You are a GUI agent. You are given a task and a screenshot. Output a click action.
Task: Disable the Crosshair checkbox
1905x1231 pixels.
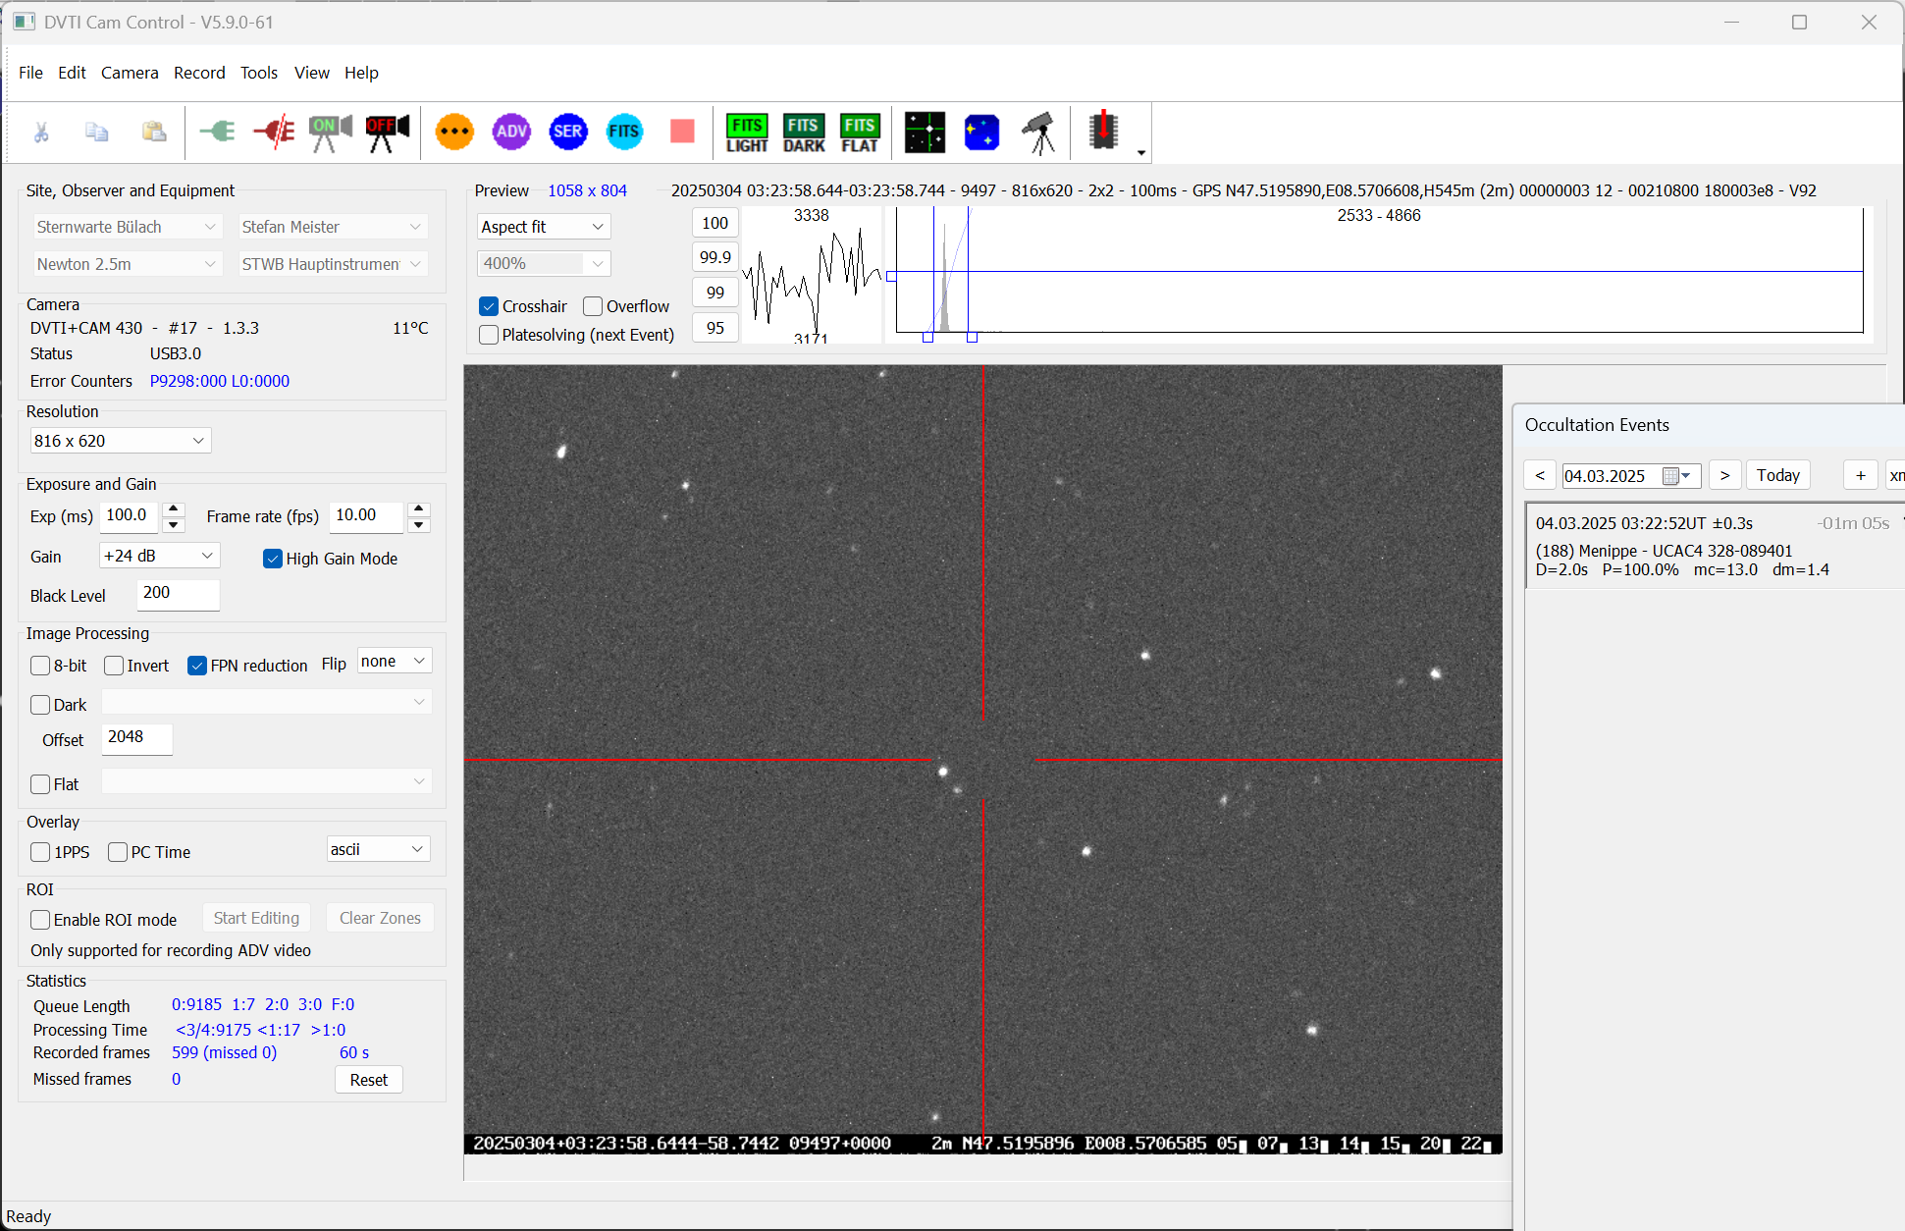[489, 306]
